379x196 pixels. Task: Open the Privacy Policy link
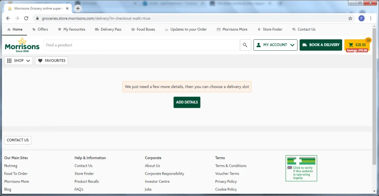point(226,182)
